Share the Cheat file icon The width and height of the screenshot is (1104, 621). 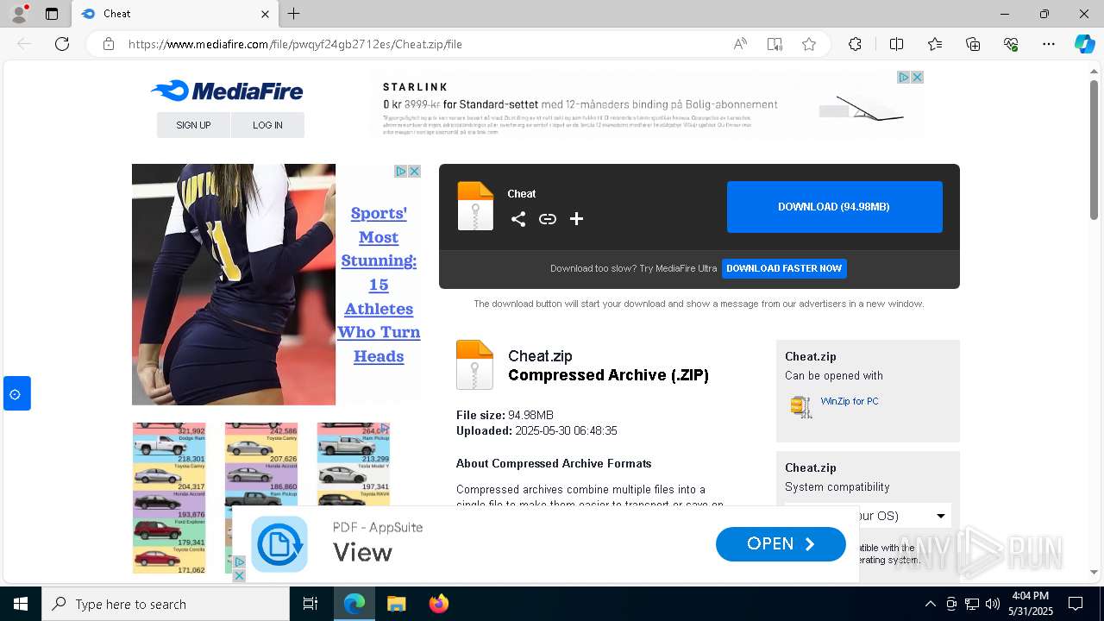[x=518, y=219]
